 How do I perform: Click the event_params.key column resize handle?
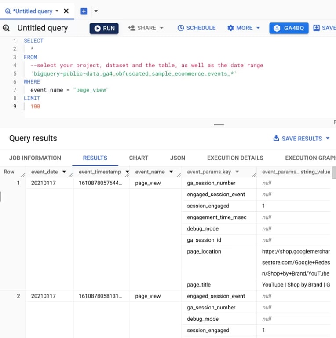[254, 175]
